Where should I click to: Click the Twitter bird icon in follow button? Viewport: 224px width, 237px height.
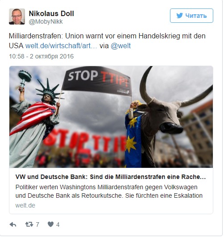pos(180,16)
